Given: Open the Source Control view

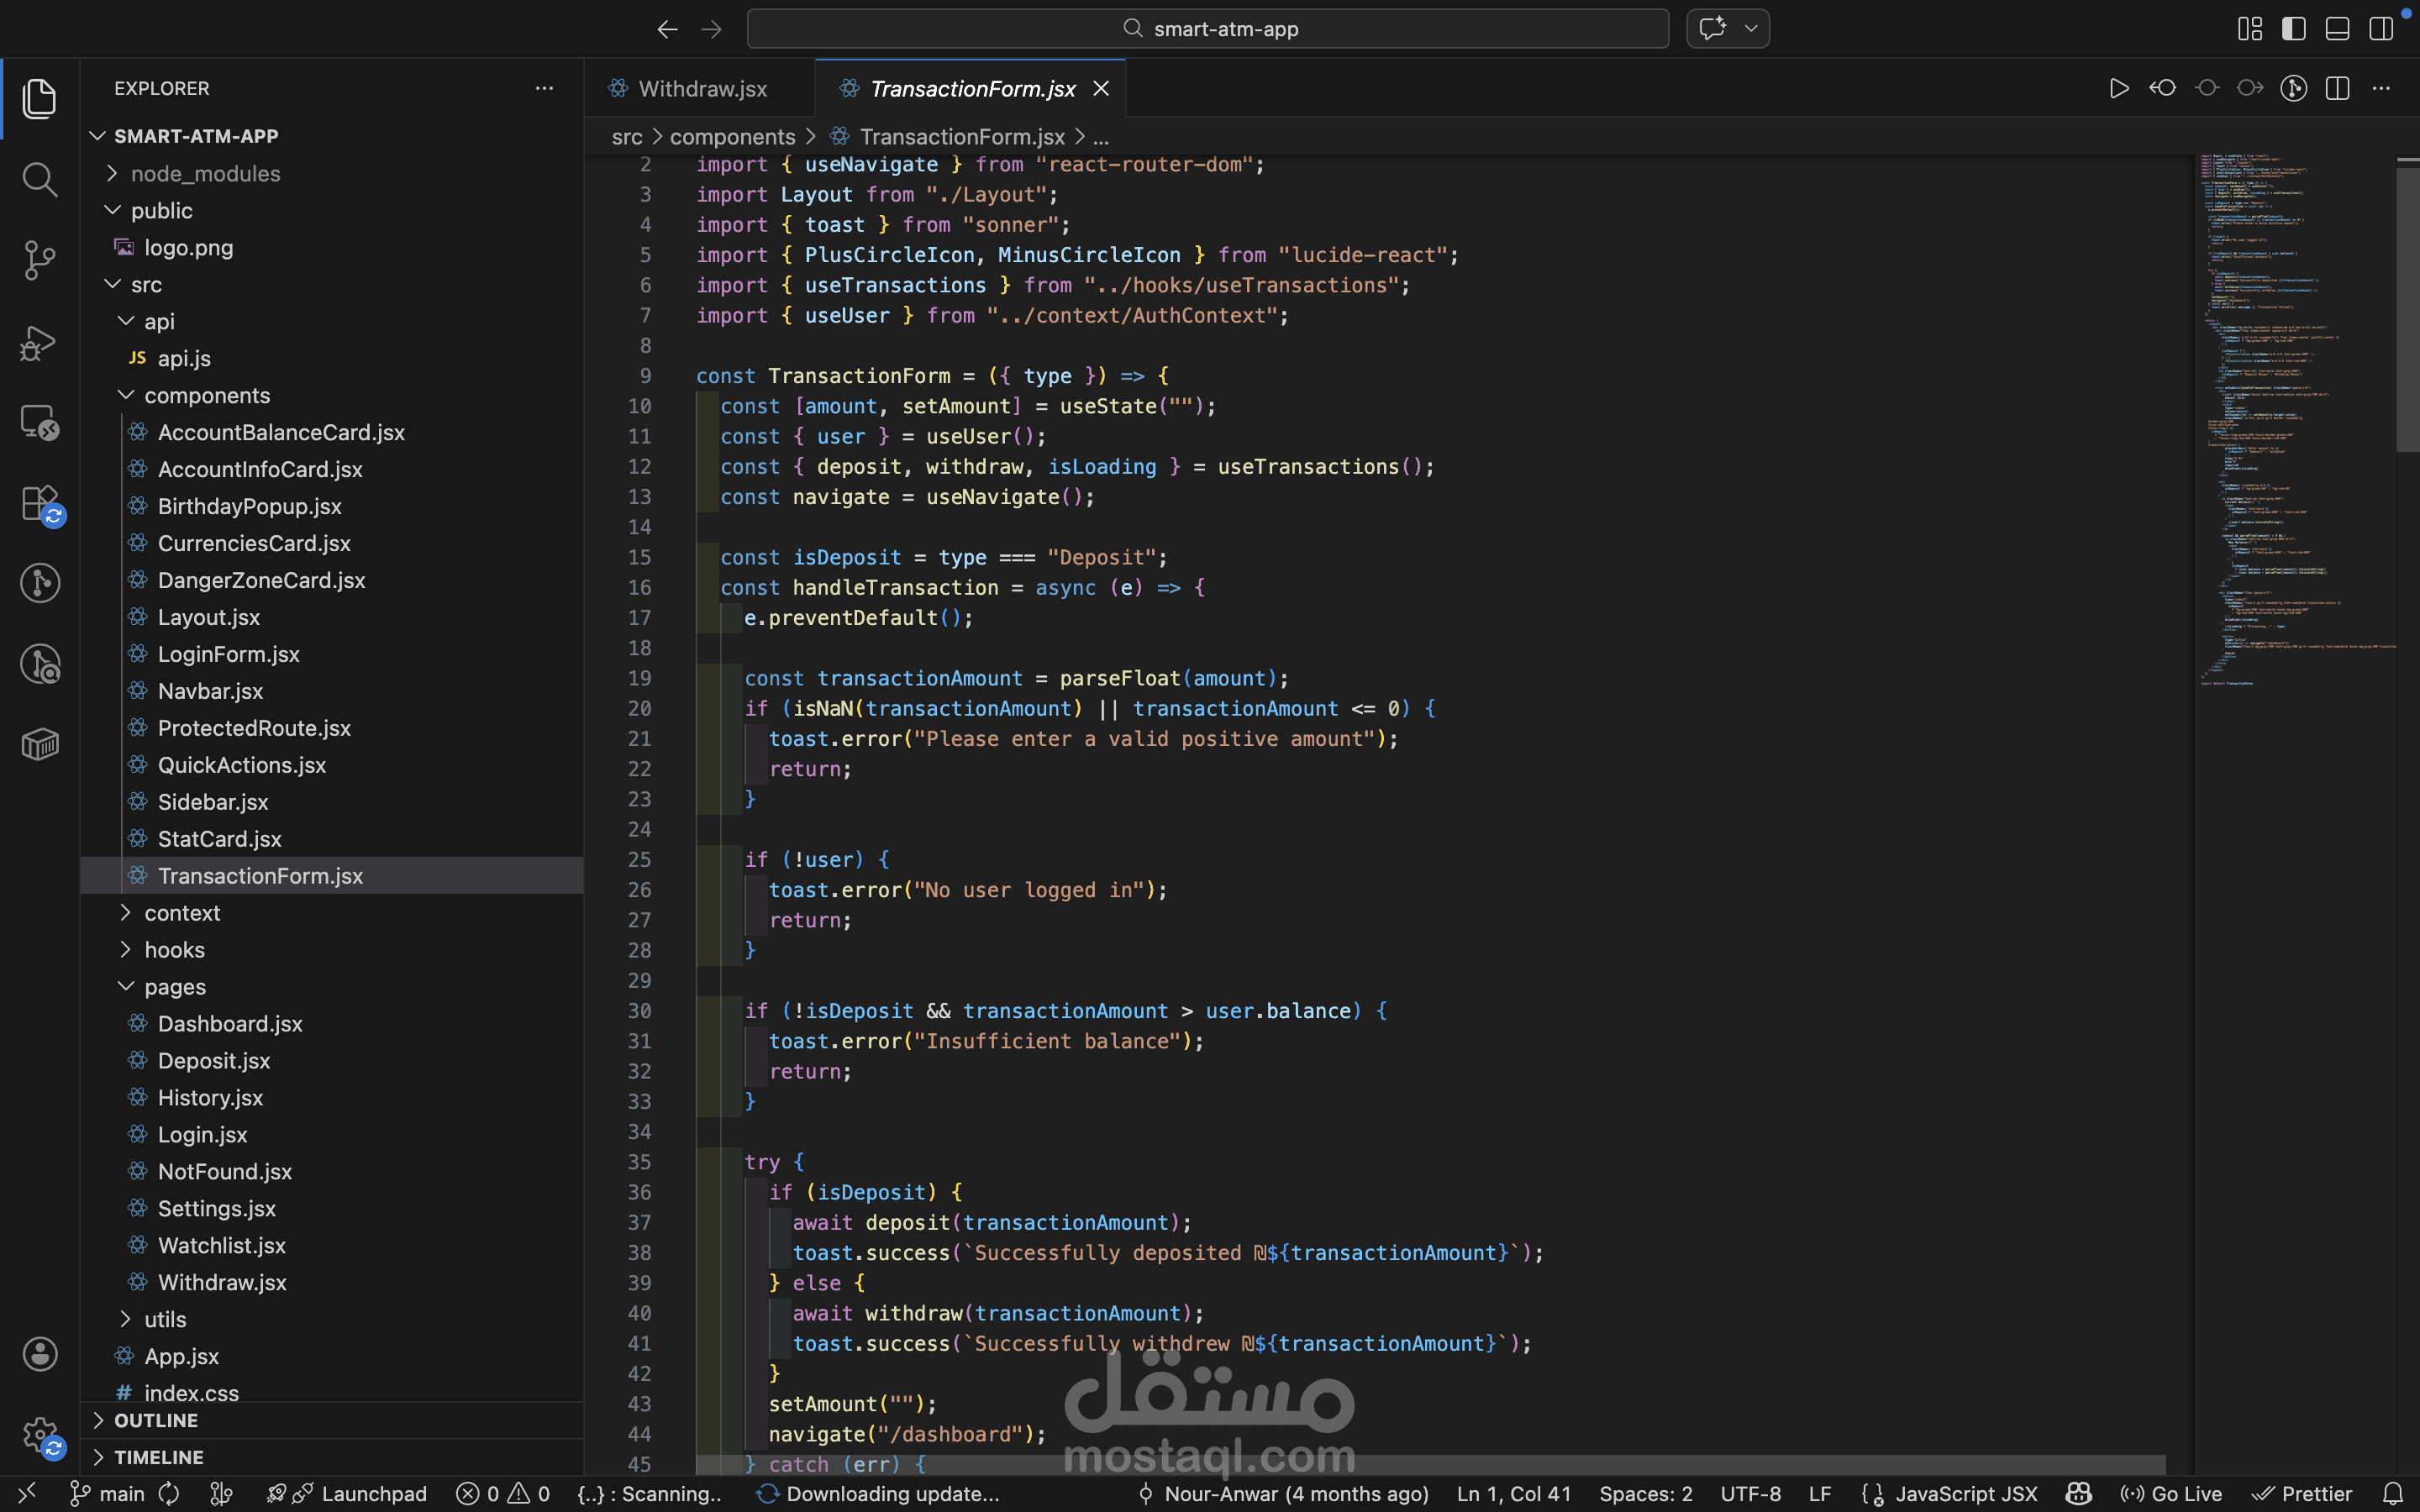Looking at the screenshot, I should 39,260.
